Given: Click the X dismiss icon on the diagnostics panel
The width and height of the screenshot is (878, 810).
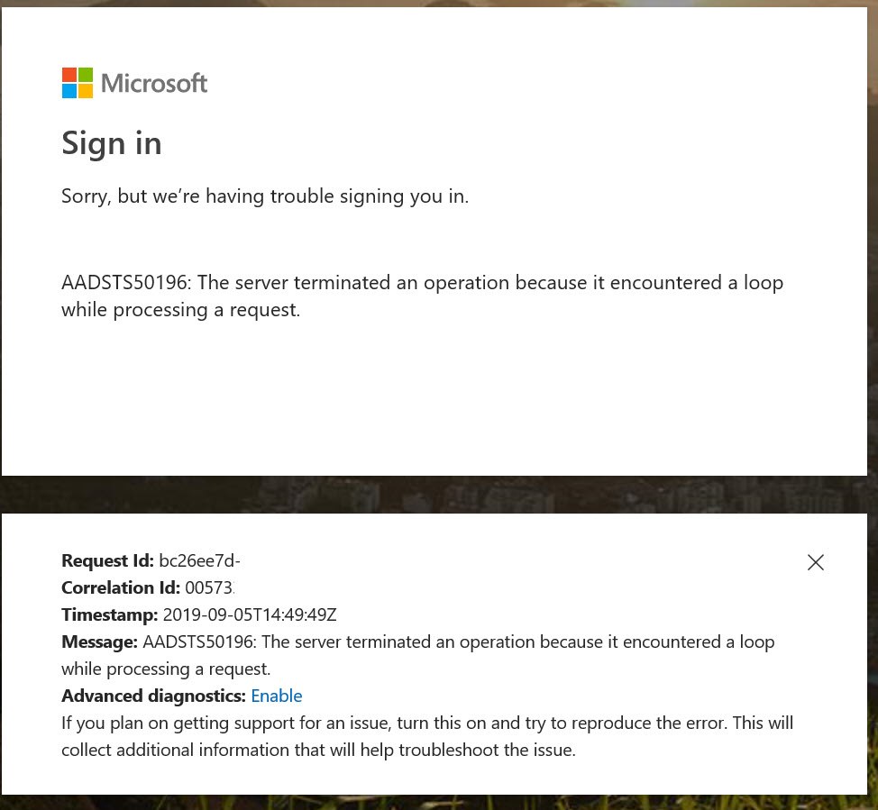Looking at the screenshot, I should pos(816,562).
